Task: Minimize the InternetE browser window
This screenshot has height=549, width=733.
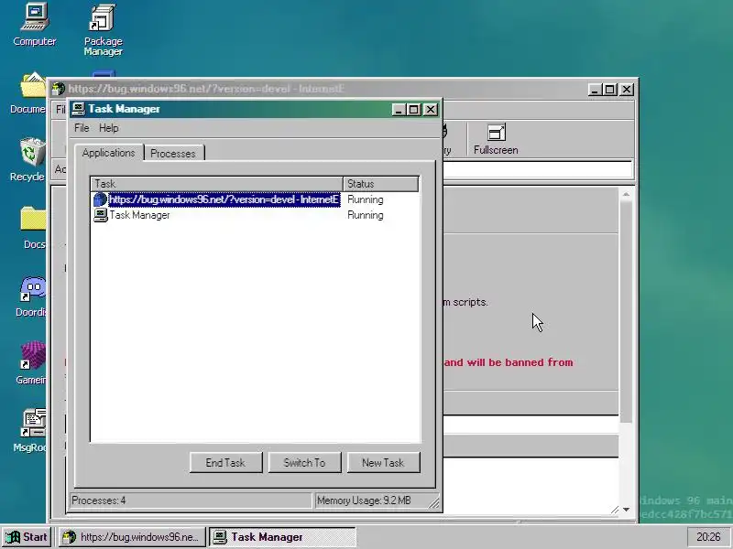Action: point(594,89)
